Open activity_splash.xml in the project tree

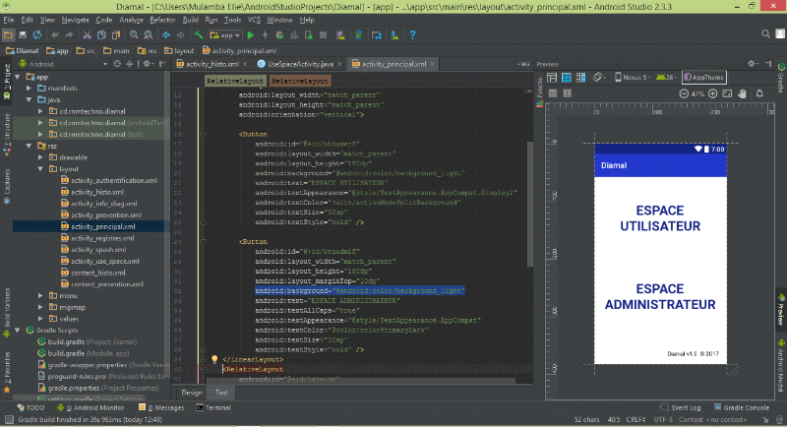tap(99, 250)
